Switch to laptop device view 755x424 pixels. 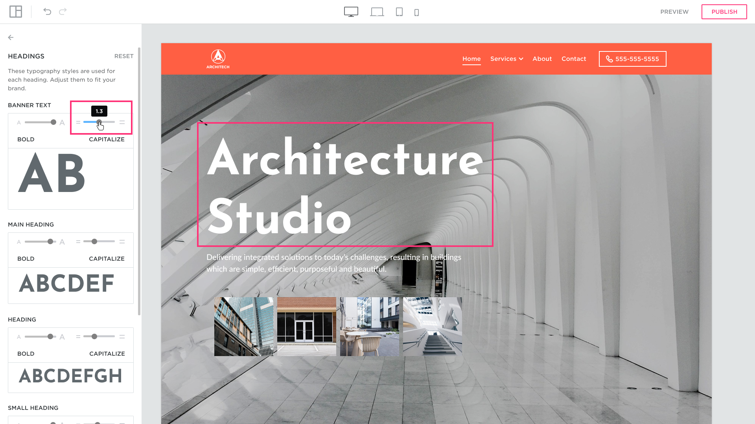coord(377,12)
